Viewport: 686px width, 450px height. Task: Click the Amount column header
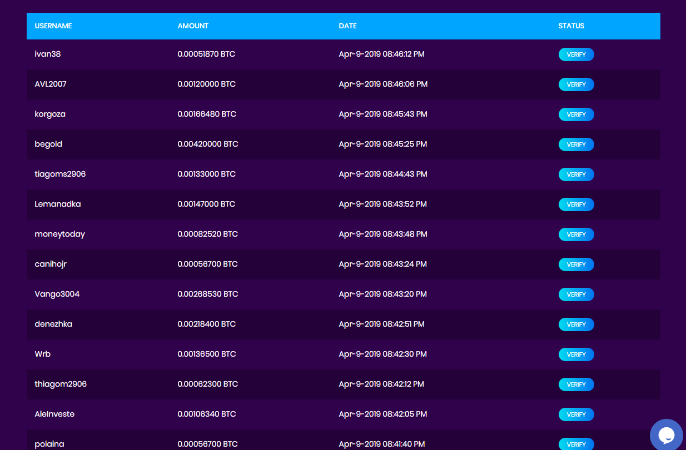click(193, 26)
